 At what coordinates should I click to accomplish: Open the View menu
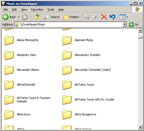tap(24, 10)
